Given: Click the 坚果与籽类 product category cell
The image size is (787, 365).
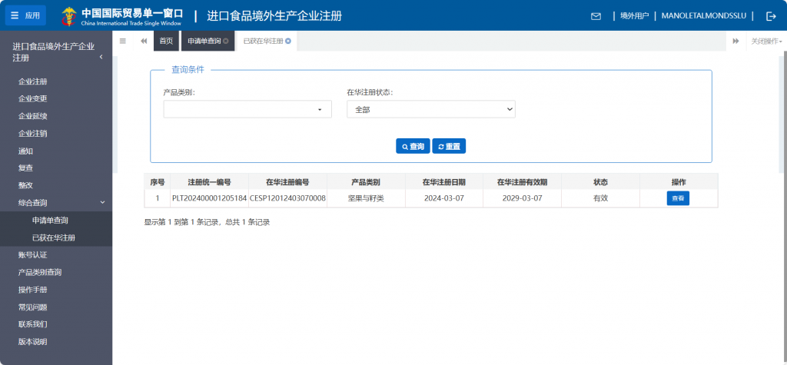Looking at the screenshot, I should pos(366,198).
